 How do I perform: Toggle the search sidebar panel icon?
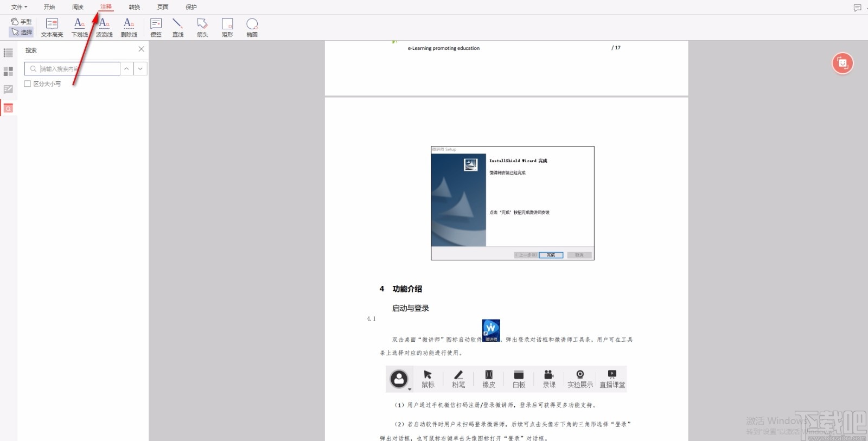tap(8, 108)
